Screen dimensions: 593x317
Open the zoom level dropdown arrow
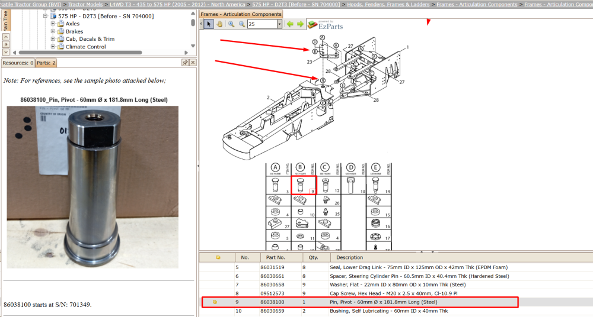[x=279, y=24]
